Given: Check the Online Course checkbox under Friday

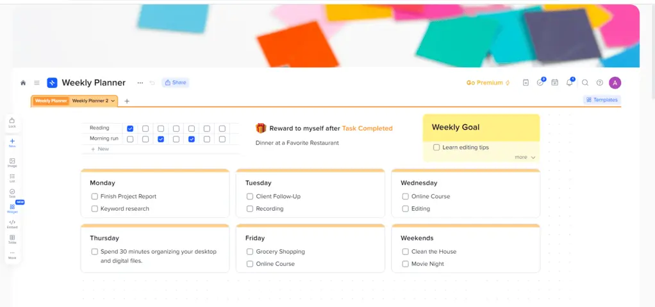Looking at the screenshot, I should coord(250,264).
